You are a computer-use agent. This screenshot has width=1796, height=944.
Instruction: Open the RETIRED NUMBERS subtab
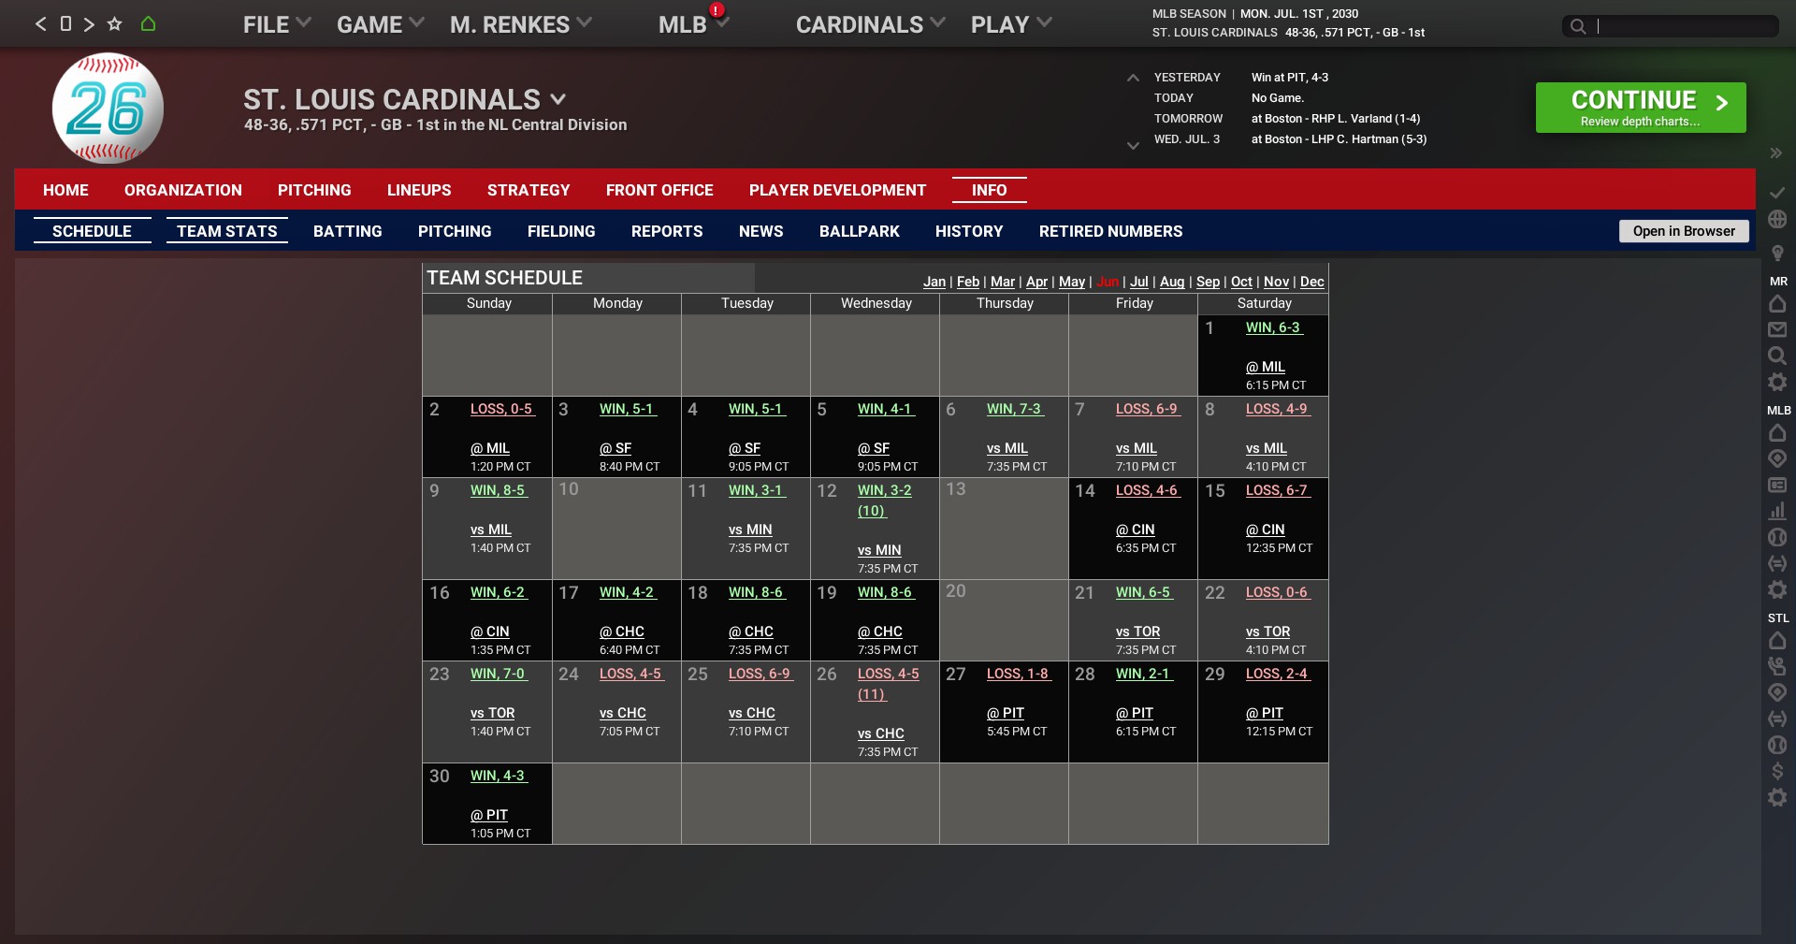pyautogui.click(x=1111, y=231)
